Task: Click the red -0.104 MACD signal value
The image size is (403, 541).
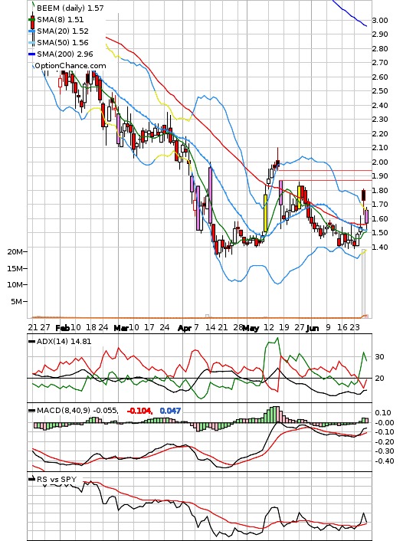Action: [139, 411]
